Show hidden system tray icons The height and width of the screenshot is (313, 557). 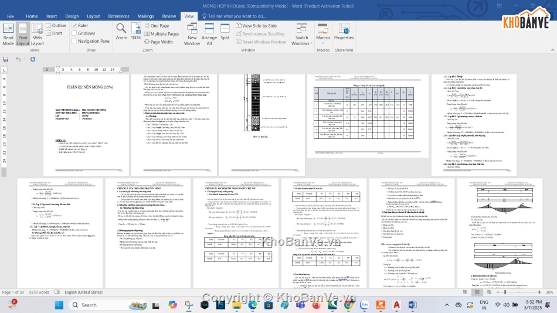pyautogui.click(x=447, y=305)
